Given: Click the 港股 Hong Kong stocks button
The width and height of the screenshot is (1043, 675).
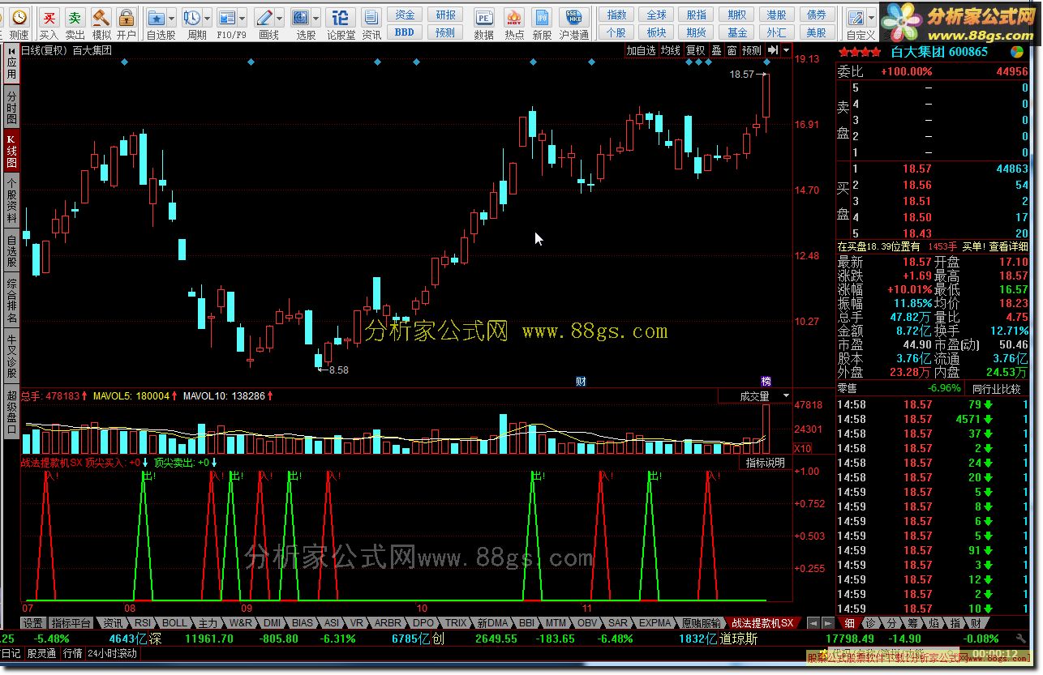Looking at the screenshot, I should pos(777,15).
